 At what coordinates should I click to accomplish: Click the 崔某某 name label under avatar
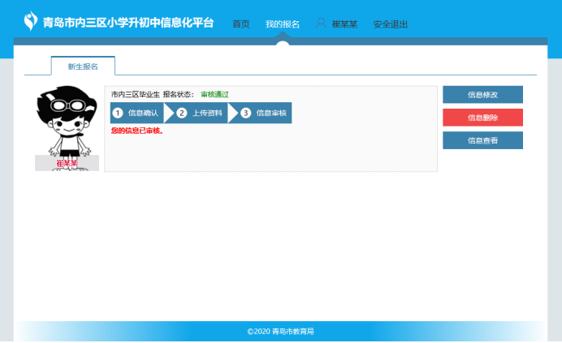point(67,163)
